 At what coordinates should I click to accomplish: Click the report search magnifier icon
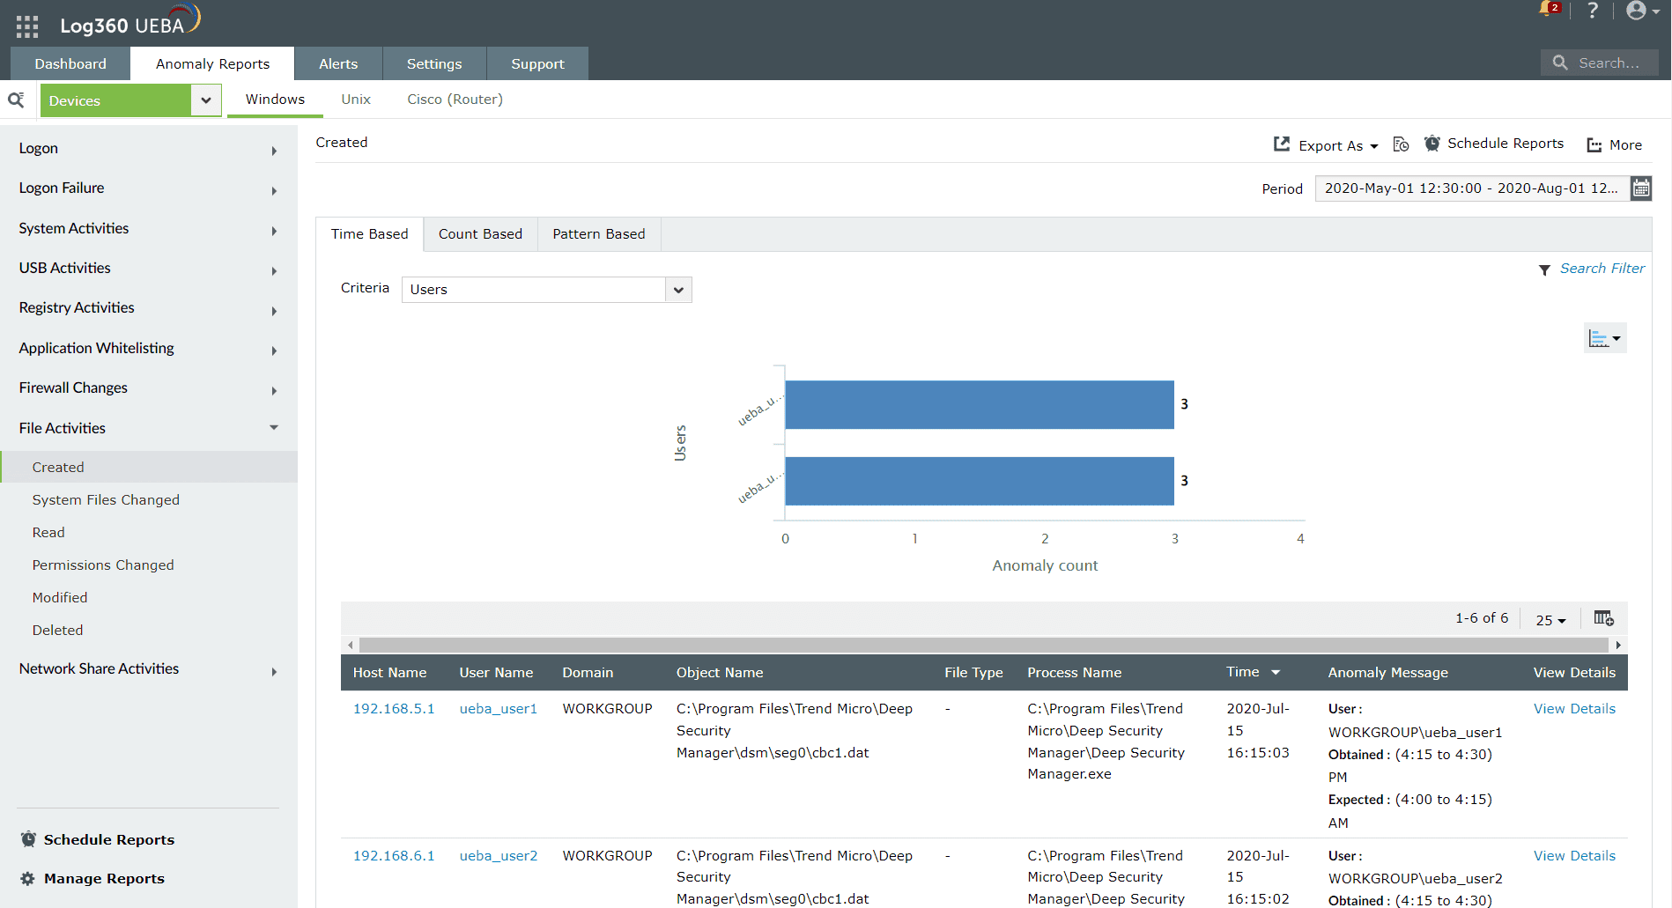click(x=16, y=100)
